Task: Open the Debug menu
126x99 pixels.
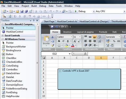Action: (x=43, y=6)
